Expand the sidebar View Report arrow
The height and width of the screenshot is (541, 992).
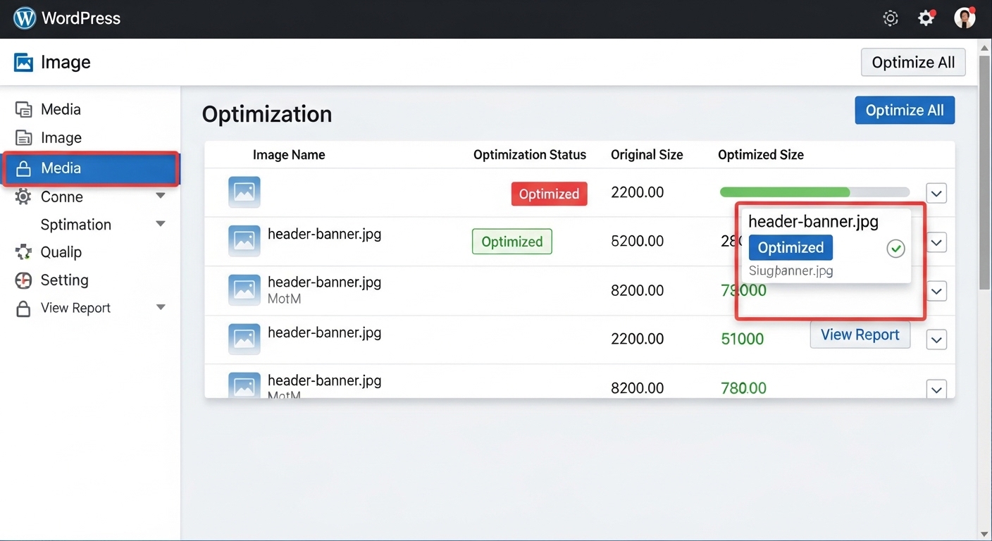point(161,307)
